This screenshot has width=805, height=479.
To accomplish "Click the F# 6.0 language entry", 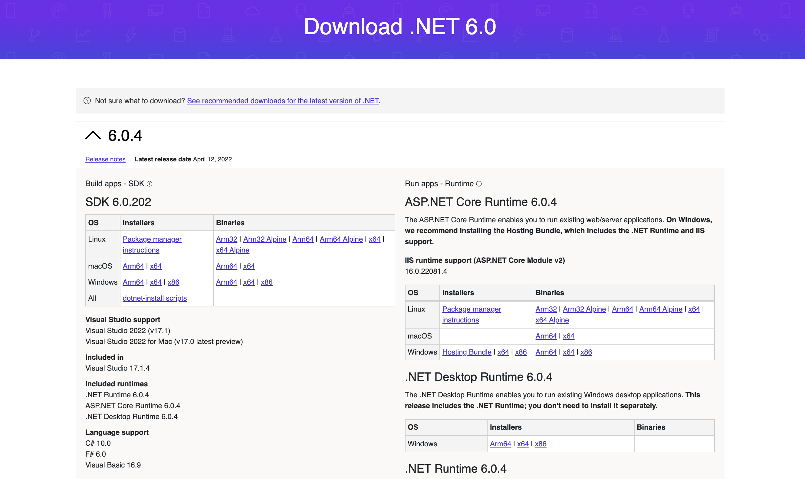I will click(x=95, y=454).
